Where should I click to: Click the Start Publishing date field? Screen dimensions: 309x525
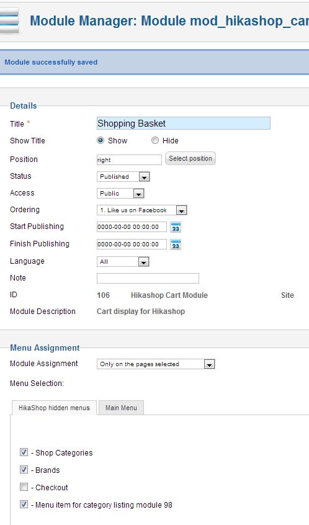tap(132, 227)
